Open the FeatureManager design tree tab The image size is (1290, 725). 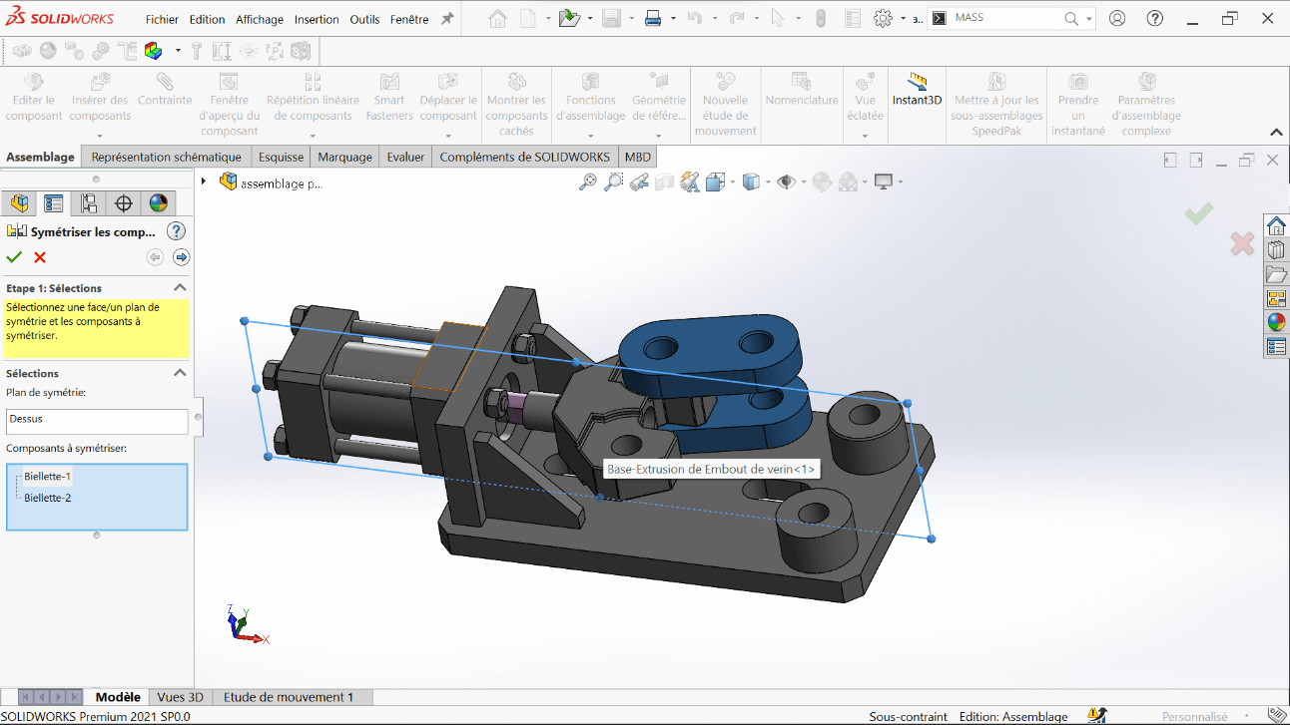tap(19, 203)
